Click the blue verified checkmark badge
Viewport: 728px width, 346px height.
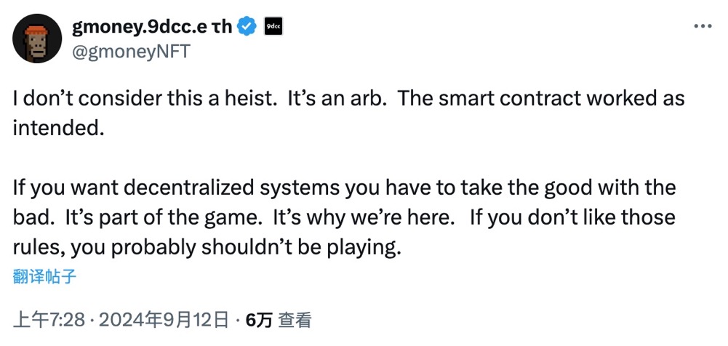[x=248, y=27]
